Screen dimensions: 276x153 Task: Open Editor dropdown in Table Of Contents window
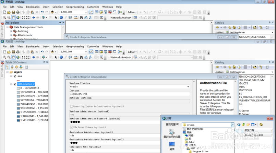132,52
